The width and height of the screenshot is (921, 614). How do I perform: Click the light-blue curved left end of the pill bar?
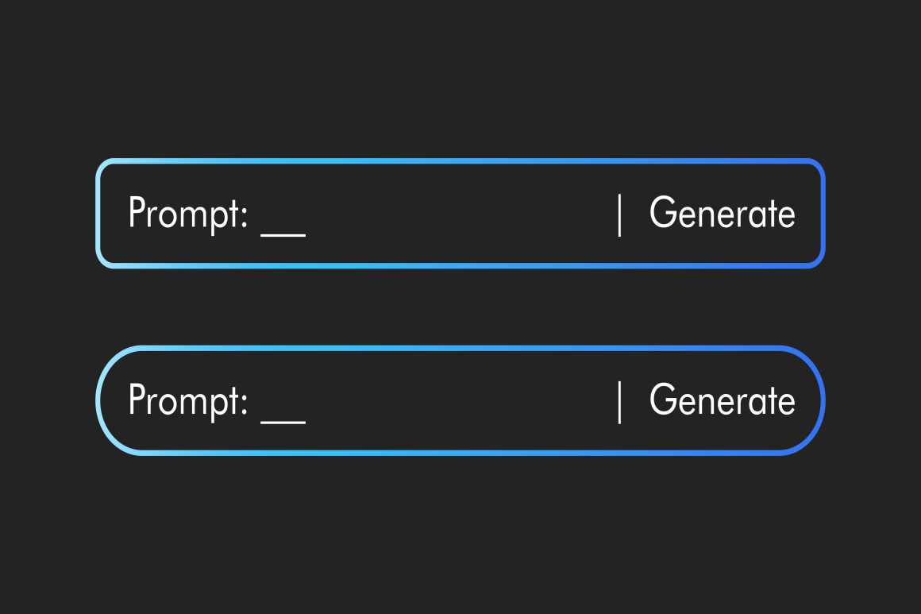point(98,400)
